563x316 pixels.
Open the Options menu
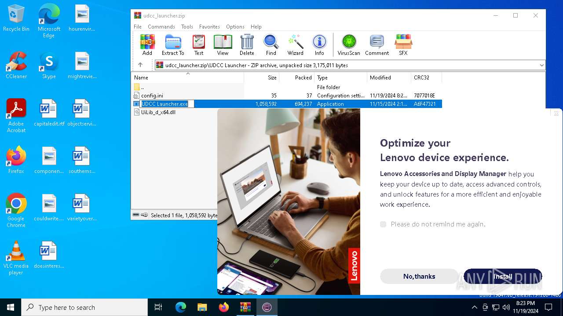pos(235,27)
